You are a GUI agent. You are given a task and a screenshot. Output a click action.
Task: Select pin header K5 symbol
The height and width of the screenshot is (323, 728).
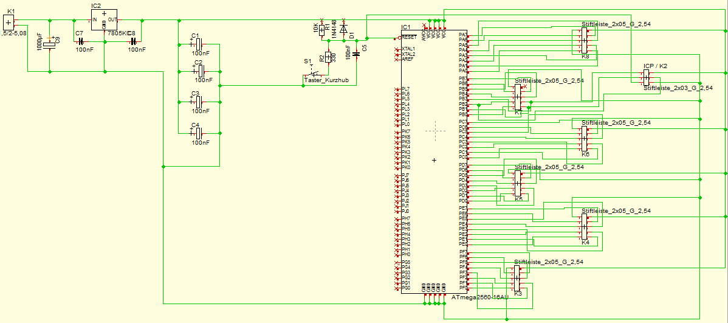pos(518,184)
